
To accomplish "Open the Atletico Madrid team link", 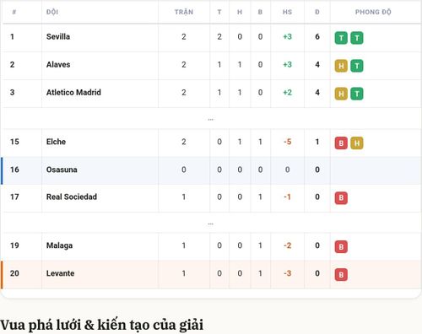I will [x=73, y=93].
